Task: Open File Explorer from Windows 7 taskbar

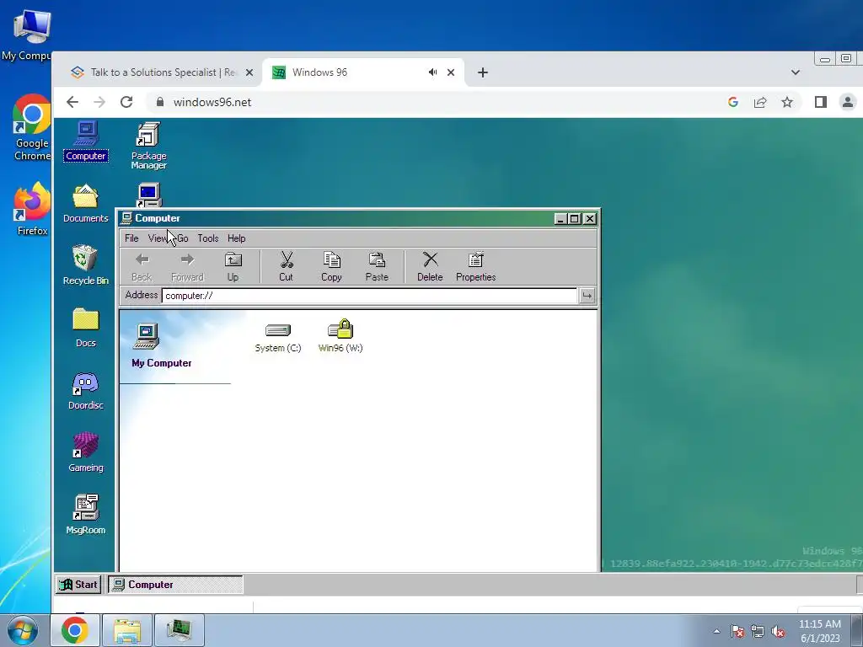Action: [127, 630]
